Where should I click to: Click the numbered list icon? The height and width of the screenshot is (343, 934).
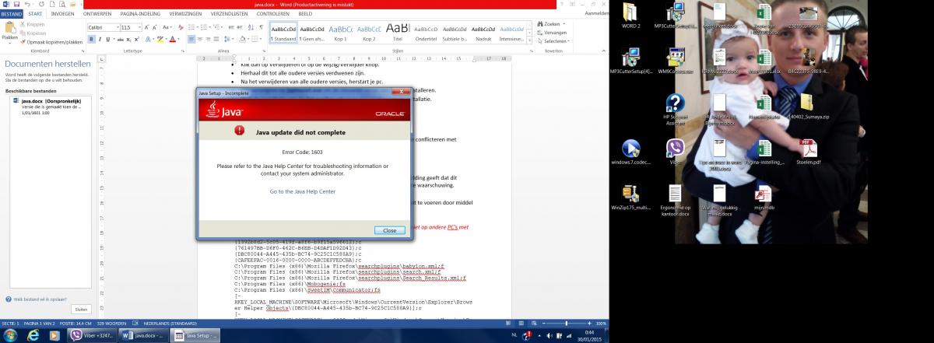(204, 27)
